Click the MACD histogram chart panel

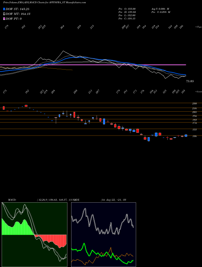point(34,235)
